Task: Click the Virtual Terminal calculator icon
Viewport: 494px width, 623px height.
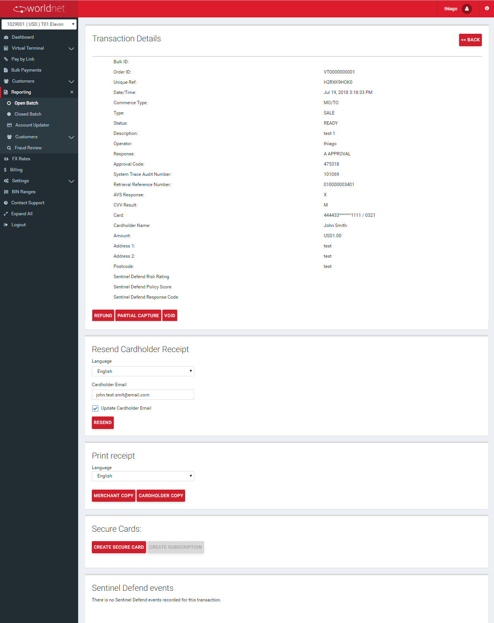Action: [x=6, y=48]
